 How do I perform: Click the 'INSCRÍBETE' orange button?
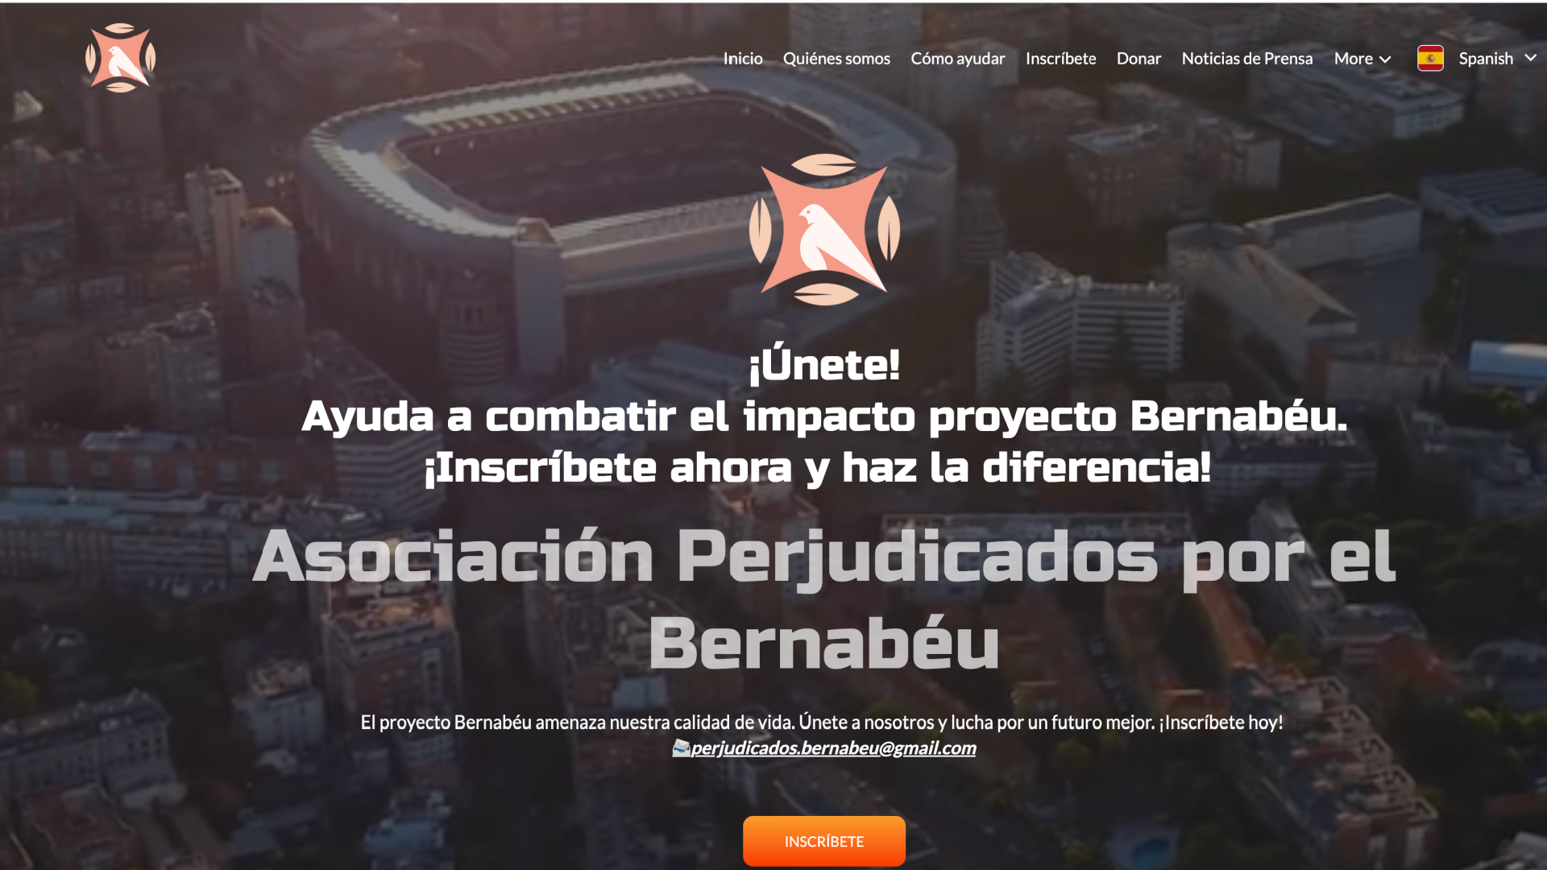pyautogui.click(x=823, y=841)
